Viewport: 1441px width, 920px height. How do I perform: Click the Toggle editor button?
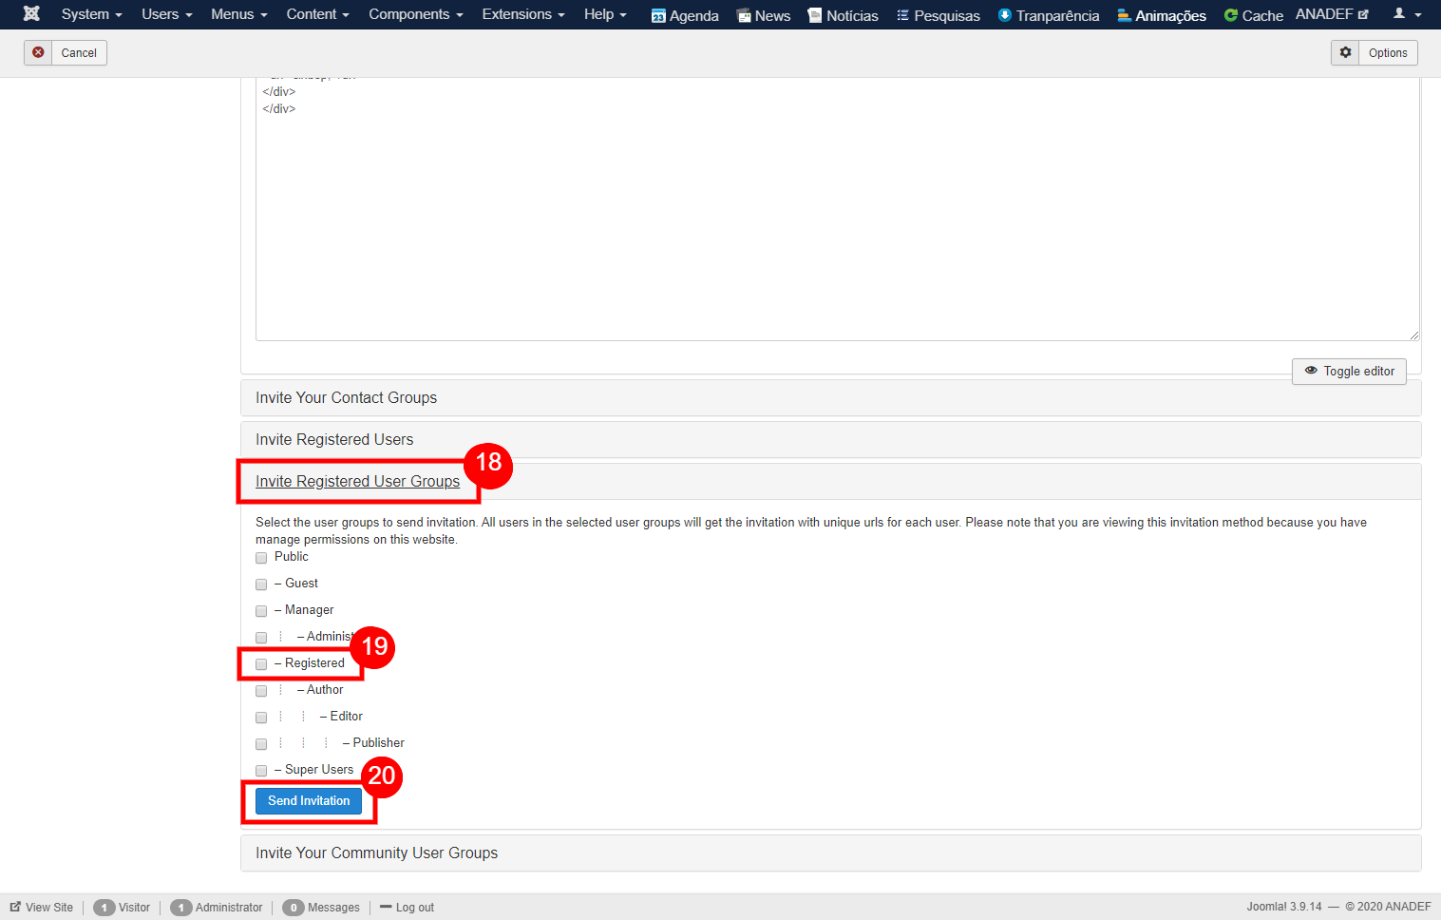[x=1349, y=372]
